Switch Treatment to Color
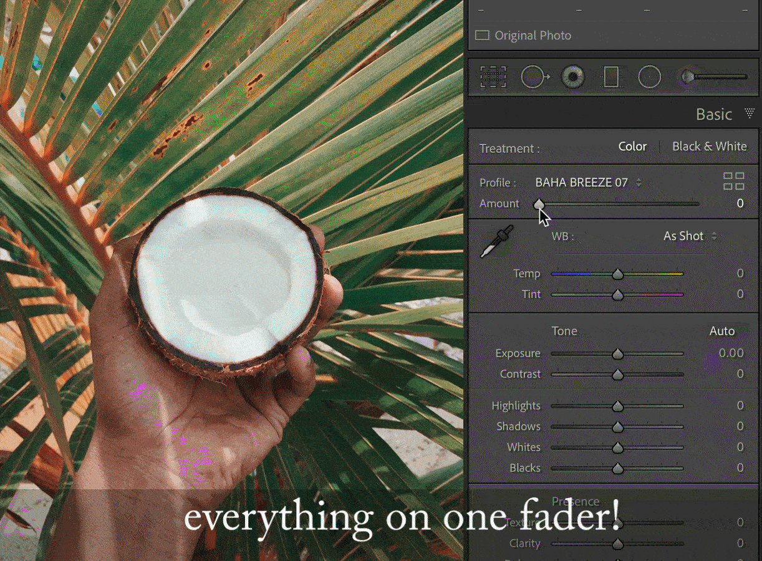Viewport: 762px width, 561px height. pyautogui.click(x=632, y=146)
